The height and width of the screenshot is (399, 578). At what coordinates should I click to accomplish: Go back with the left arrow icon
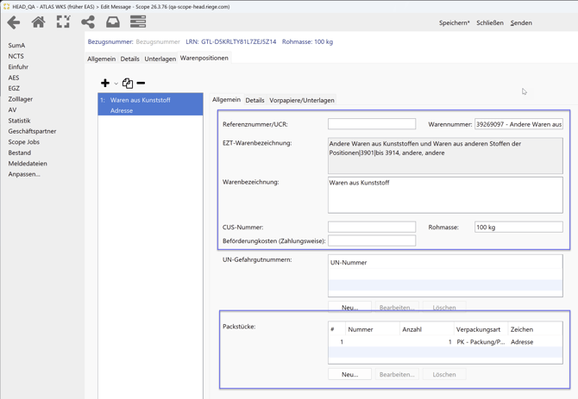point(14,22)
